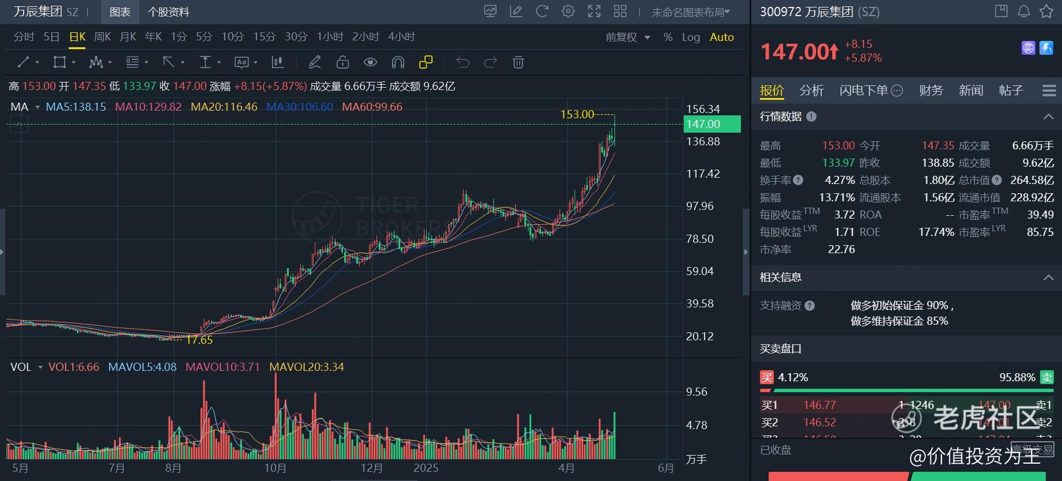Select the rectangle shape drawing tool
The height and width of the screenshot is (481, 1062).
[59, 62]
